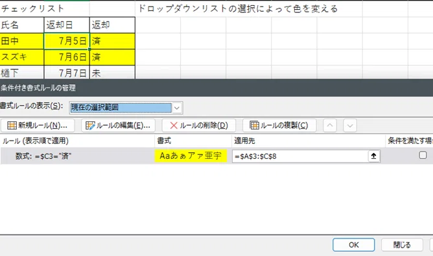
Task: Select the 未 cell in 樋下 row
Action: pyautogui.click(x=112, y=73)
